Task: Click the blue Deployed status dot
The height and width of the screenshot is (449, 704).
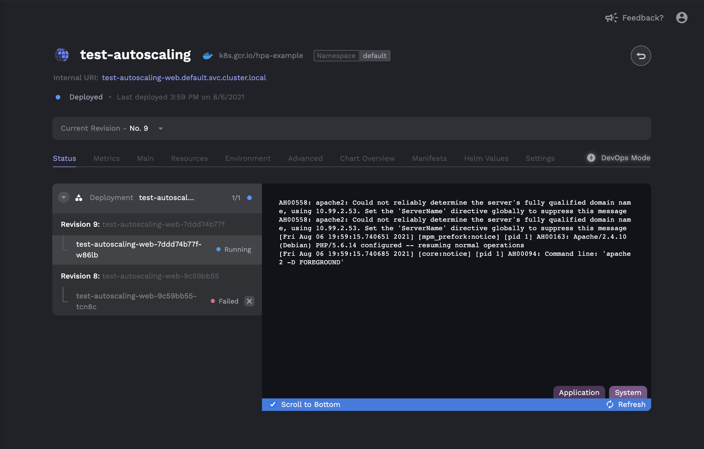Action: tap(58, 97)
